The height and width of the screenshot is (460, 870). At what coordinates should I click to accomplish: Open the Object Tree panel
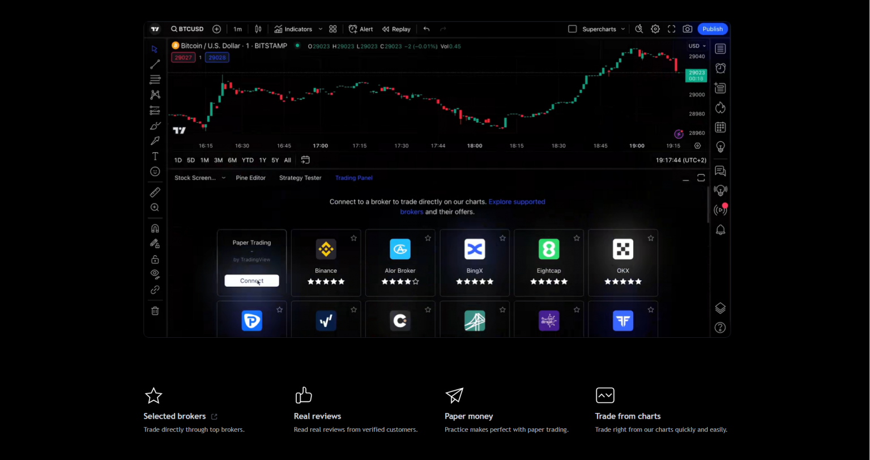coord(720,308)
